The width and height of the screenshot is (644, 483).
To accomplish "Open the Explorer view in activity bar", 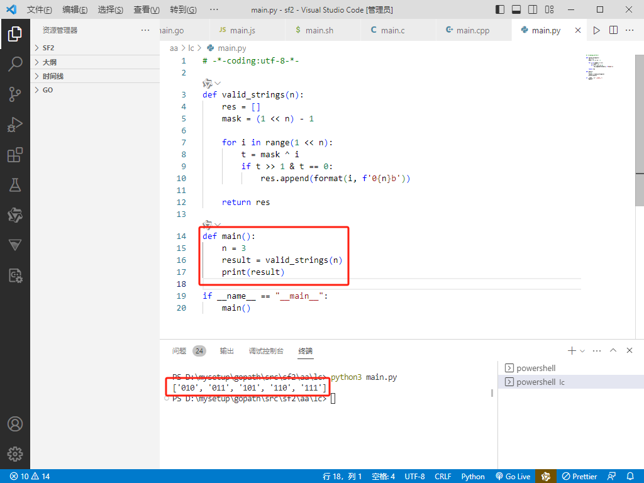I will (x=15, y=34).
